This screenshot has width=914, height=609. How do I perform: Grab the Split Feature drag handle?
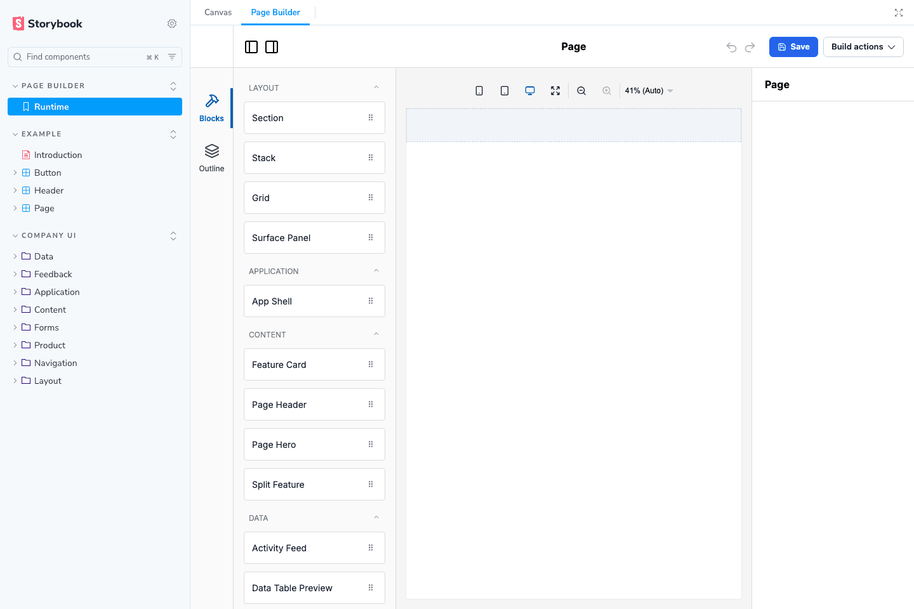coord(371,484)
